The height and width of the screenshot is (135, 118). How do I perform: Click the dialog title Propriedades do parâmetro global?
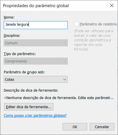click(36, 6)
